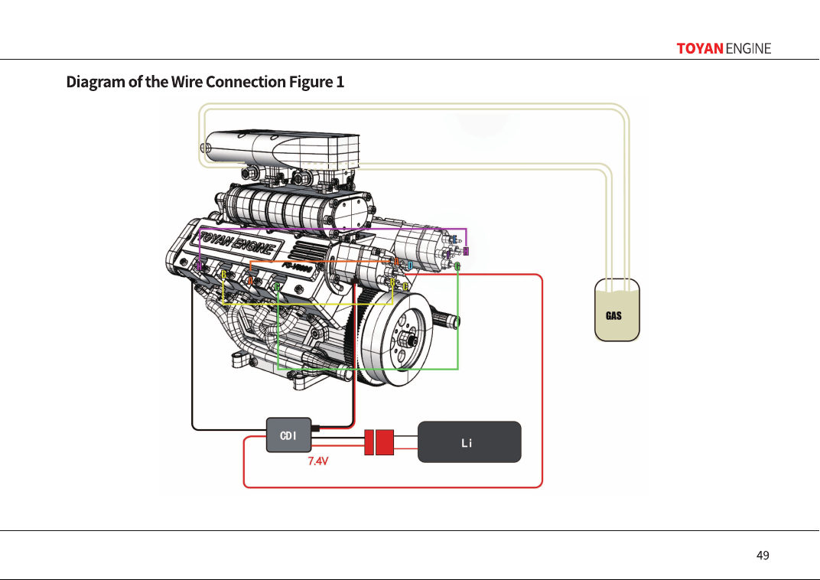
Task: Click yellow B label on cylinder head
Action: pos(223,275)
